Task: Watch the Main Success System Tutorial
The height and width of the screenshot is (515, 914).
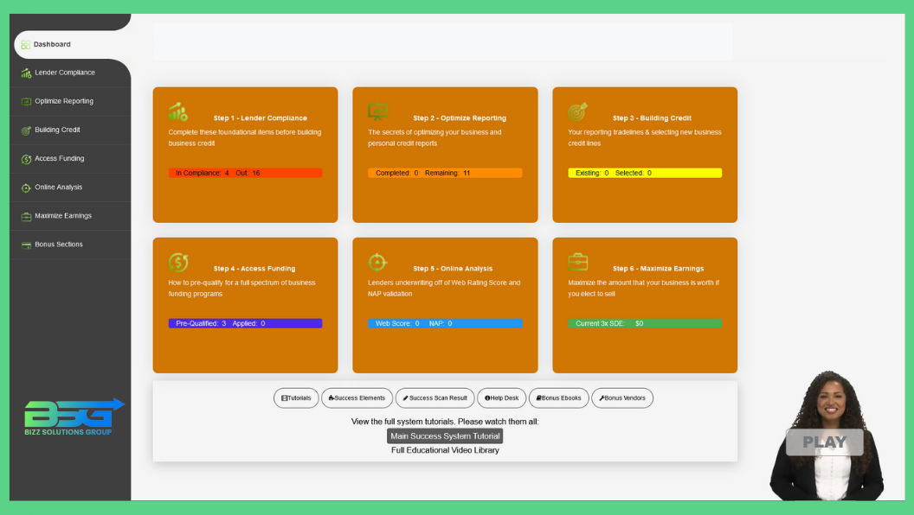Action: pos(444,436)
